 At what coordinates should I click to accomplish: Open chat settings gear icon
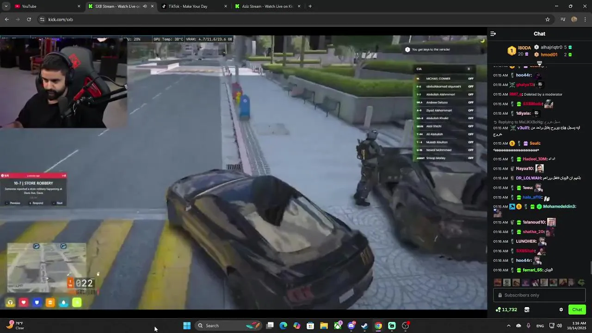pos(561,310)
